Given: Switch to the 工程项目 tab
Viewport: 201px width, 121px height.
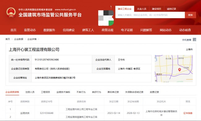Looking at the screenshot, I should (x=45, y=92).
